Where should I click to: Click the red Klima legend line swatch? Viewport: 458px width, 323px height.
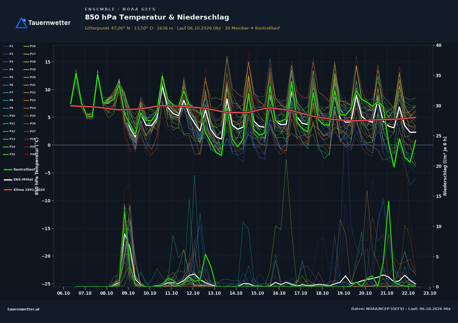8,190
